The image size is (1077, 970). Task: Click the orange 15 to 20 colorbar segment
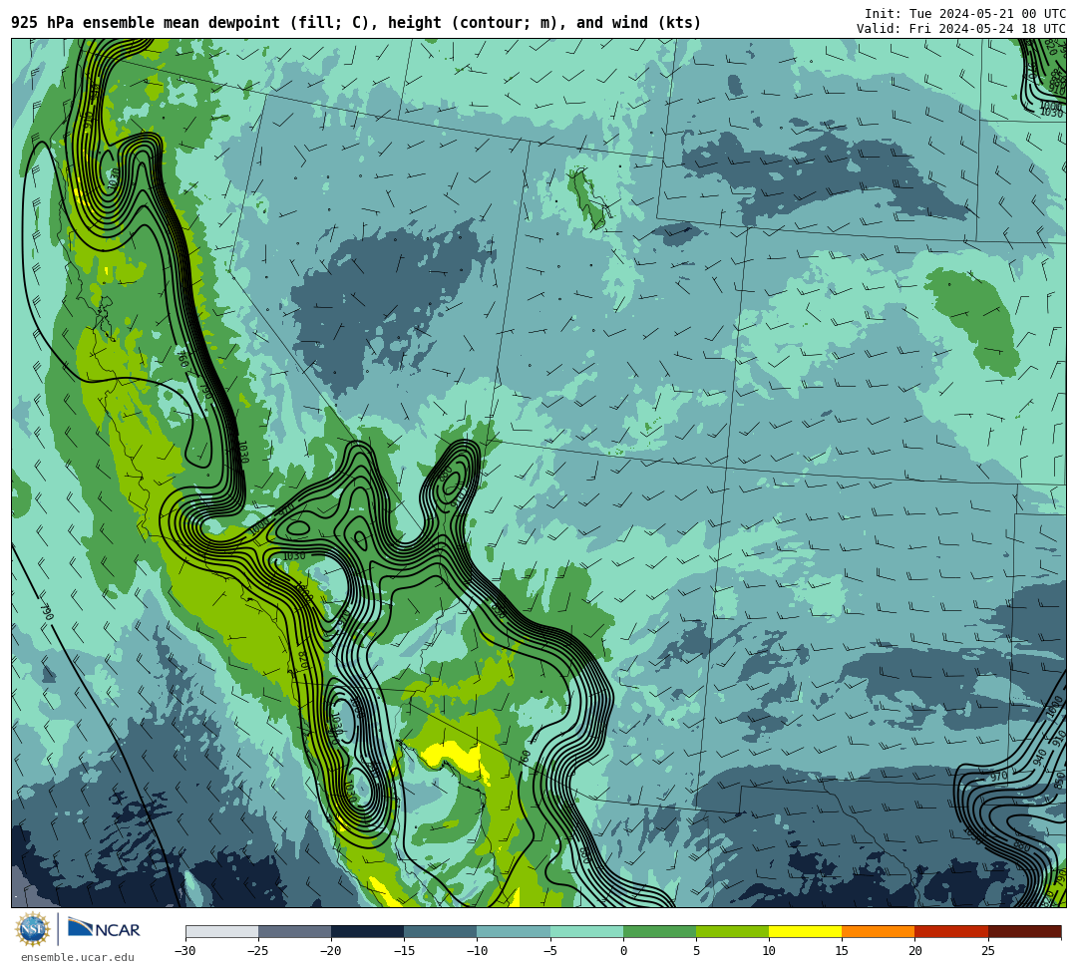(879, 931)
